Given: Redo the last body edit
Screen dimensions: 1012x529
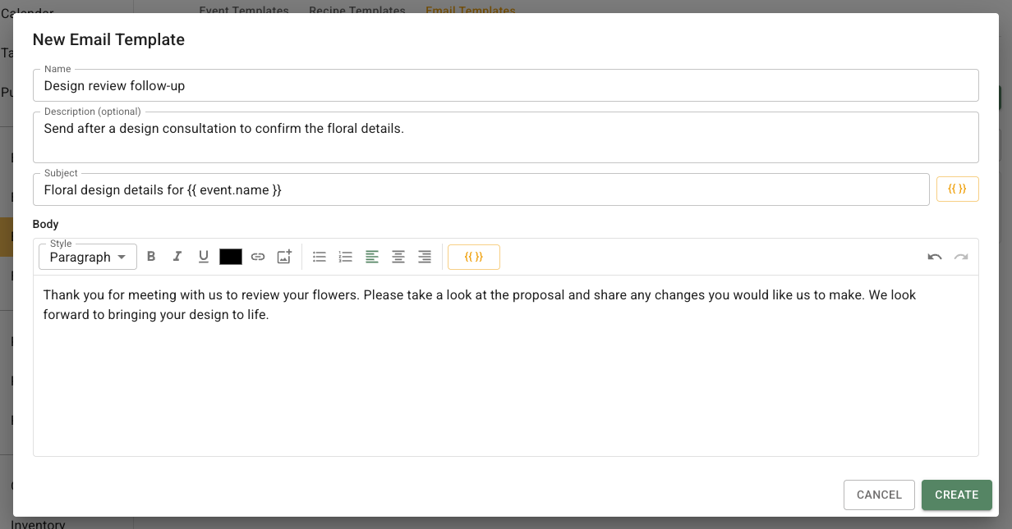Looking at the screenshot, I should (961, 257).
